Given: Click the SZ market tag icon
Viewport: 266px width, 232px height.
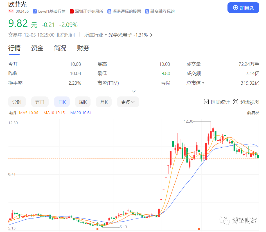Looking at the screenshot, I should (x=11, y=11).
